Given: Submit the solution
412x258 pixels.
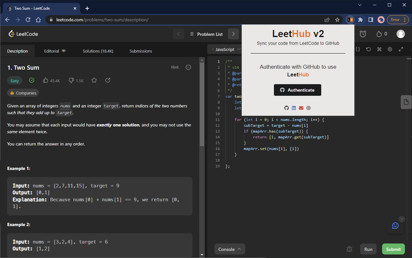Looking at the screenshot, I should [393, 249].
